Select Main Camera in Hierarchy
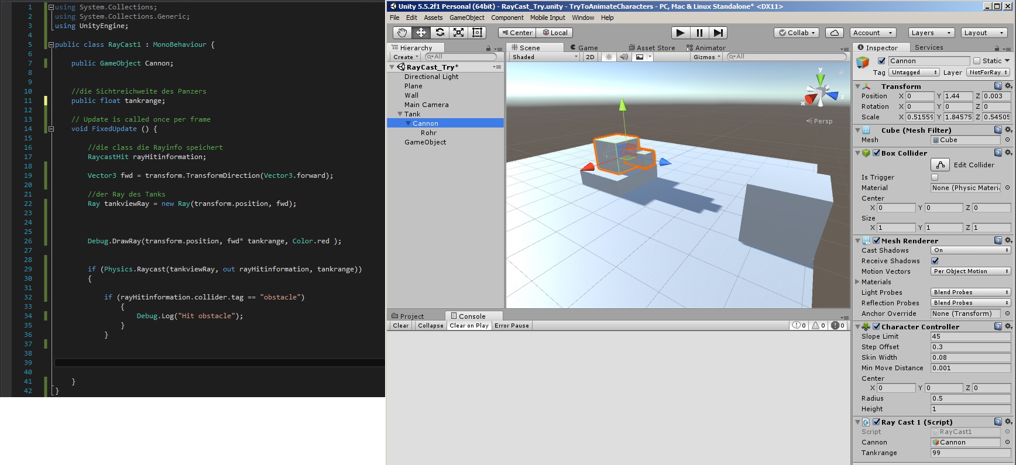 coord(427,105)
